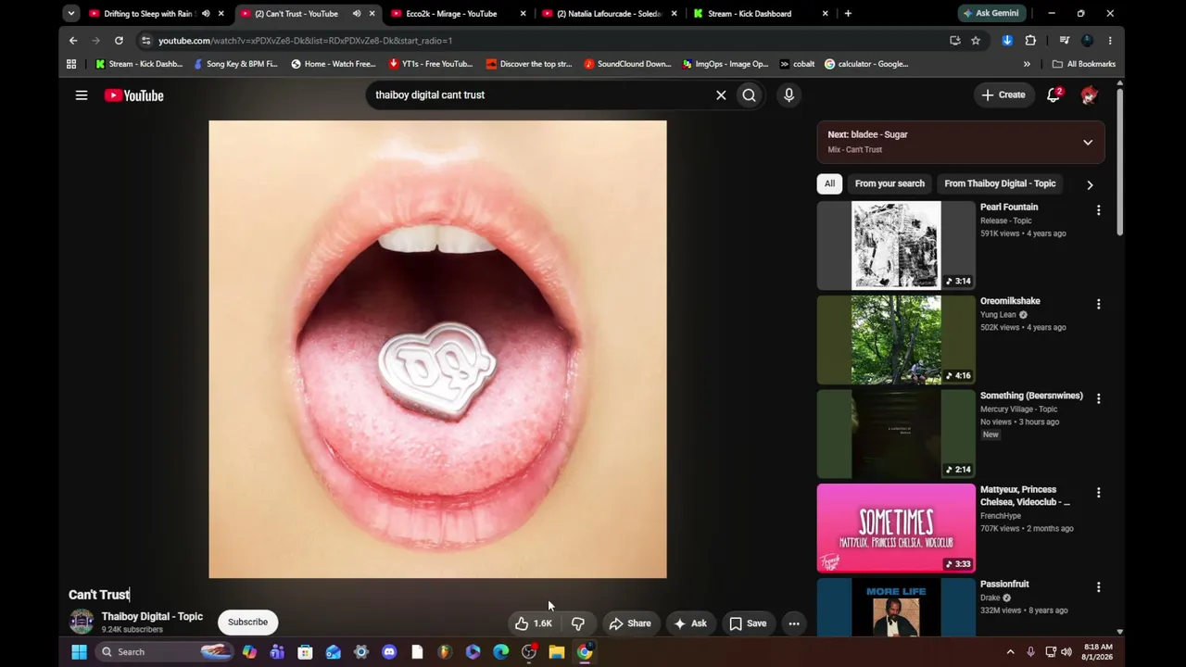Open Passionfruit video title

click(x=1004, y=585)
